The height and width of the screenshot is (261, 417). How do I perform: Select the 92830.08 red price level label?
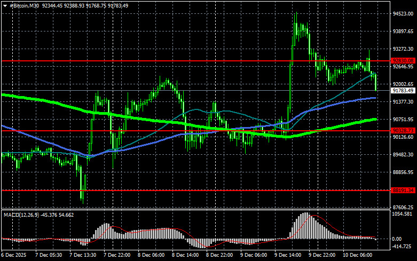pyautogui.click(x=403, y=61)
